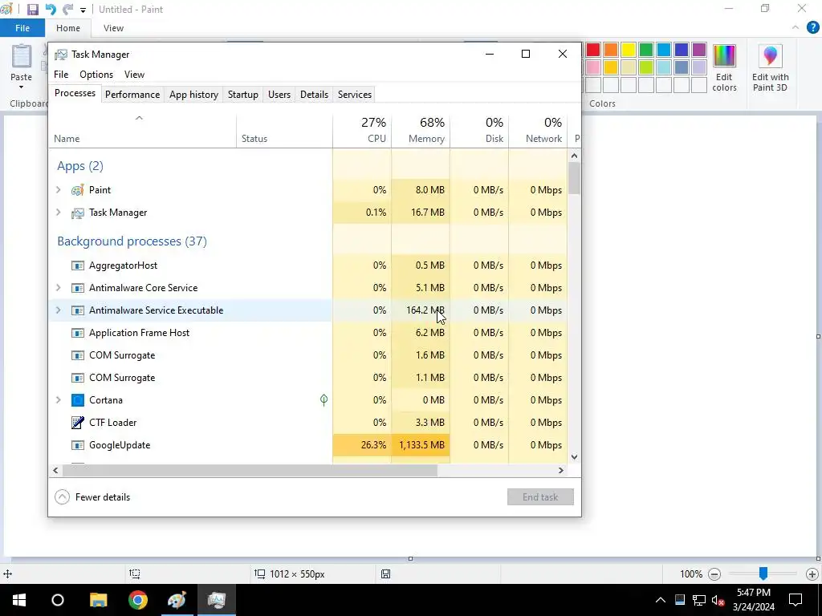Select the Application Frame Host process

(307, 333)
